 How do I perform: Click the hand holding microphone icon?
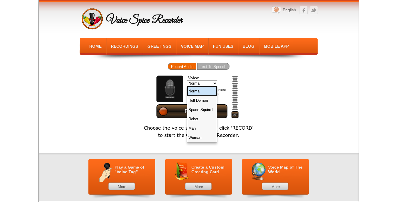106,172
